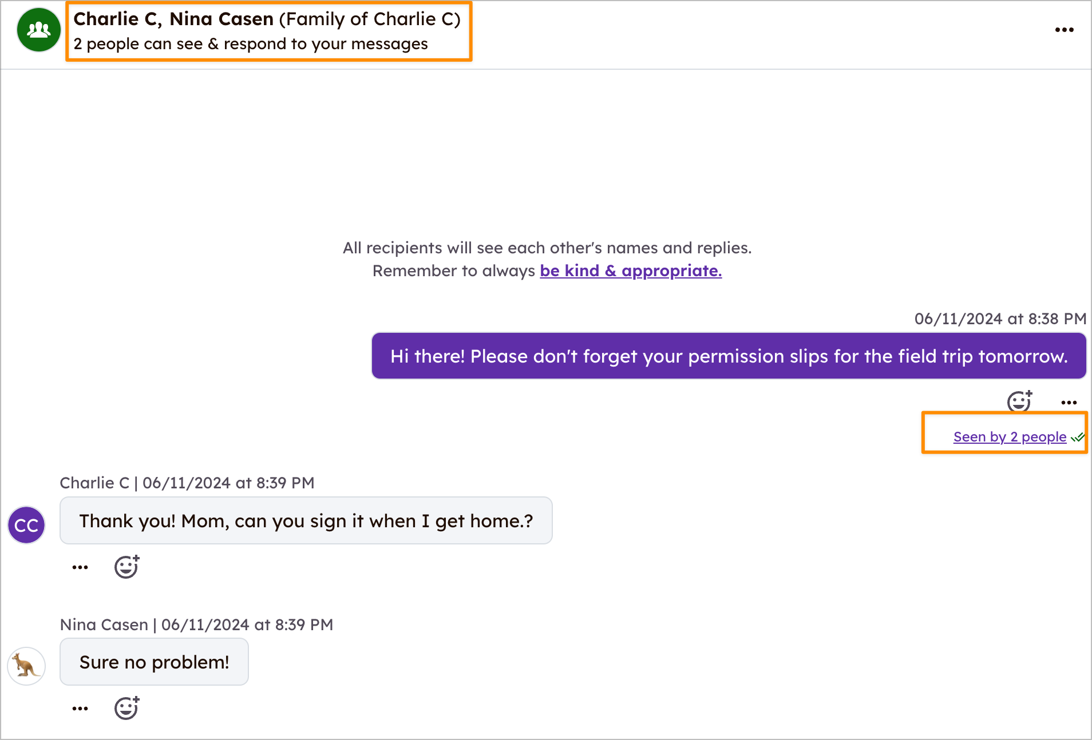Screen dimensions: 1092x740
Task: Click the "Charlie C" sender name label
Action: [94, 483]
